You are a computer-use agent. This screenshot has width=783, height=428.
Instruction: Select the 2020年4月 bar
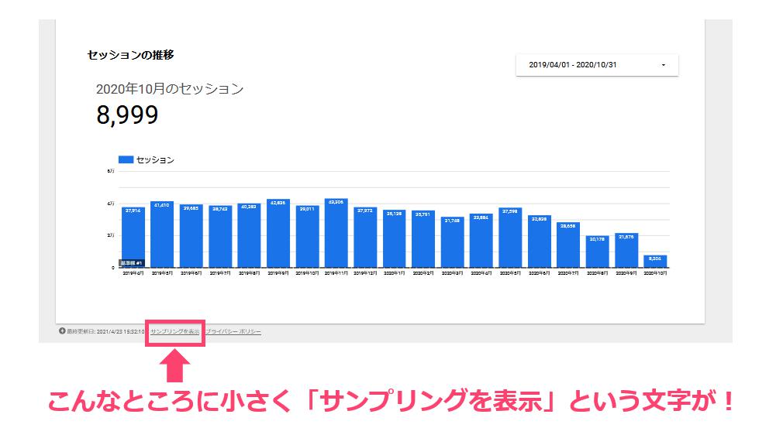pos(481,241)
